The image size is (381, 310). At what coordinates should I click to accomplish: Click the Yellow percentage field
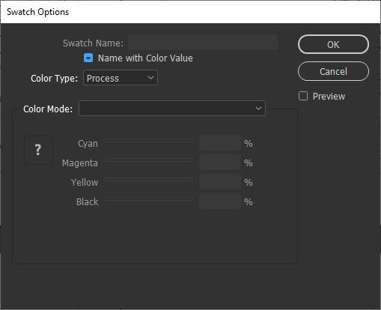[220, 182]
